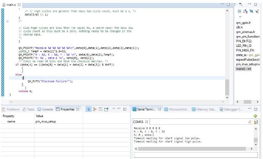The width and height of the screenshot is (263, 159).
Task: Open the Console tab
Action: coord(45,109)
